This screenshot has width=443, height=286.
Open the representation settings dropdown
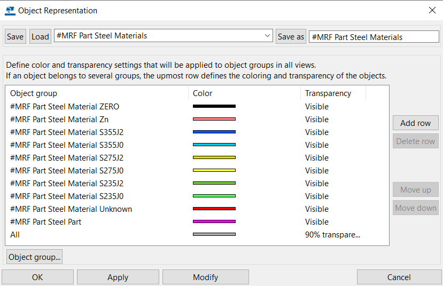click(x=267, y=36)
